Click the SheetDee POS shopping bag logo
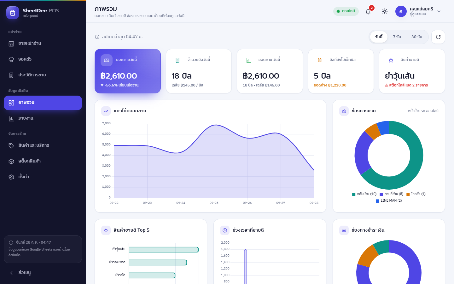 (x=13, y=13)
